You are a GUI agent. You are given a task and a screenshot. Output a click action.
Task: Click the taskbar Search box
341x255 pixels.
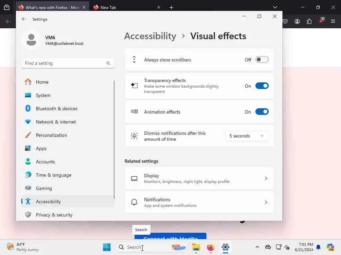tap(152, 247)
